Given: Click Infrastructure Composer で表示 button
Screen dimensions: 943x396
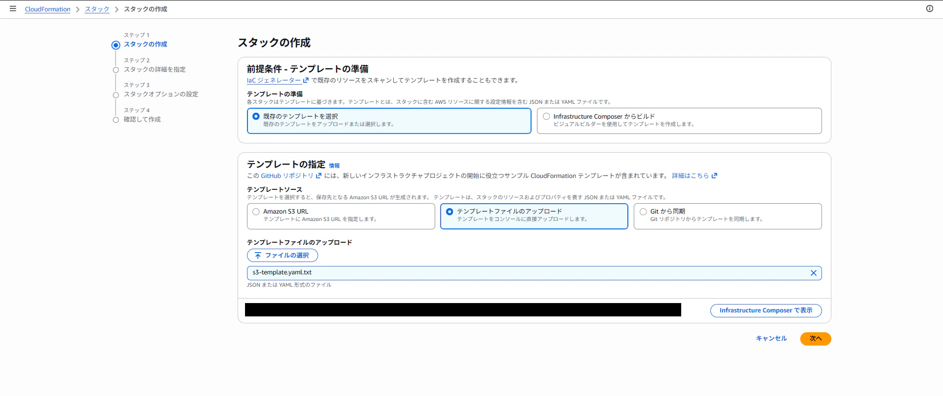Looking at the screenshot, I should [766, 310].
